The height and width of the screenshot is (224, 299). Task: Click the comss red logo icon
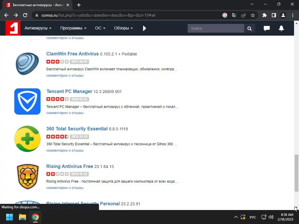click(x=13, y=28)
